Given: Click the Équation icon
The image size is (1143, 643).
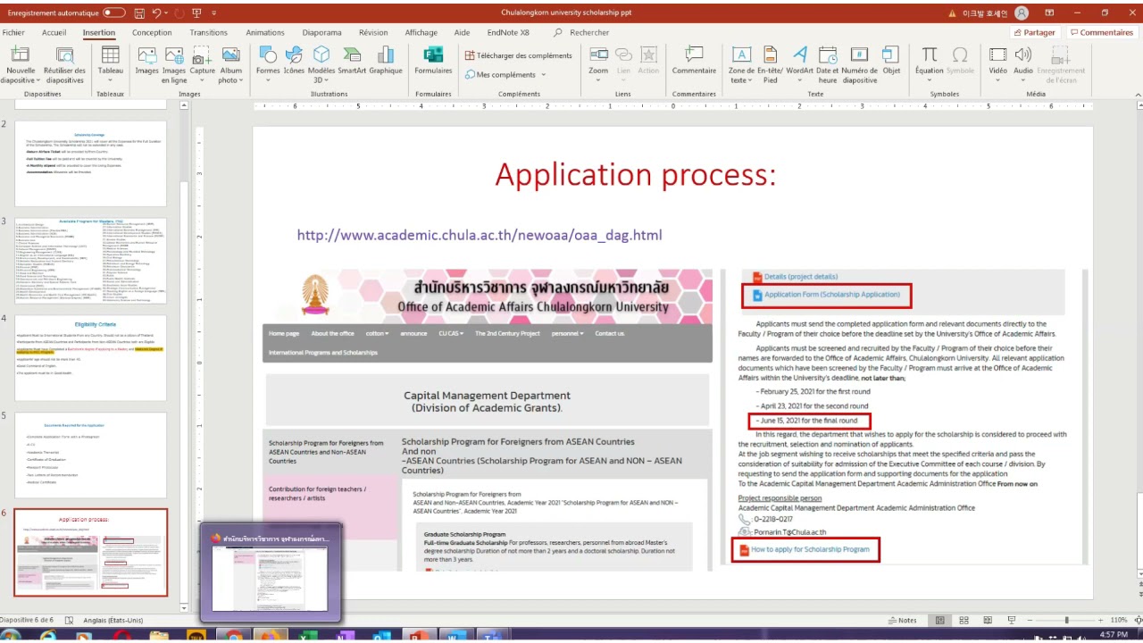Looking at the screenshot, I should click(929, 55).
